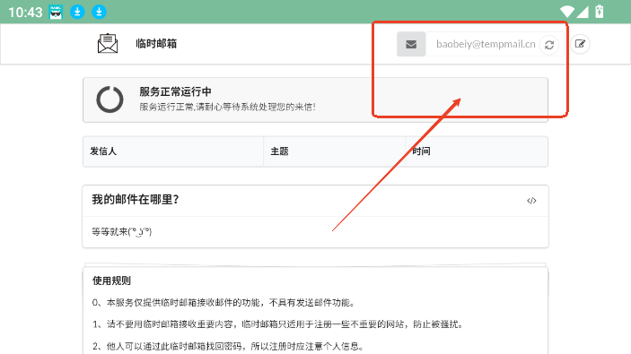This screenshot has width=631, height=354.
Task: Open the edit mailbox address button
Action: click(x=580, y=44)
